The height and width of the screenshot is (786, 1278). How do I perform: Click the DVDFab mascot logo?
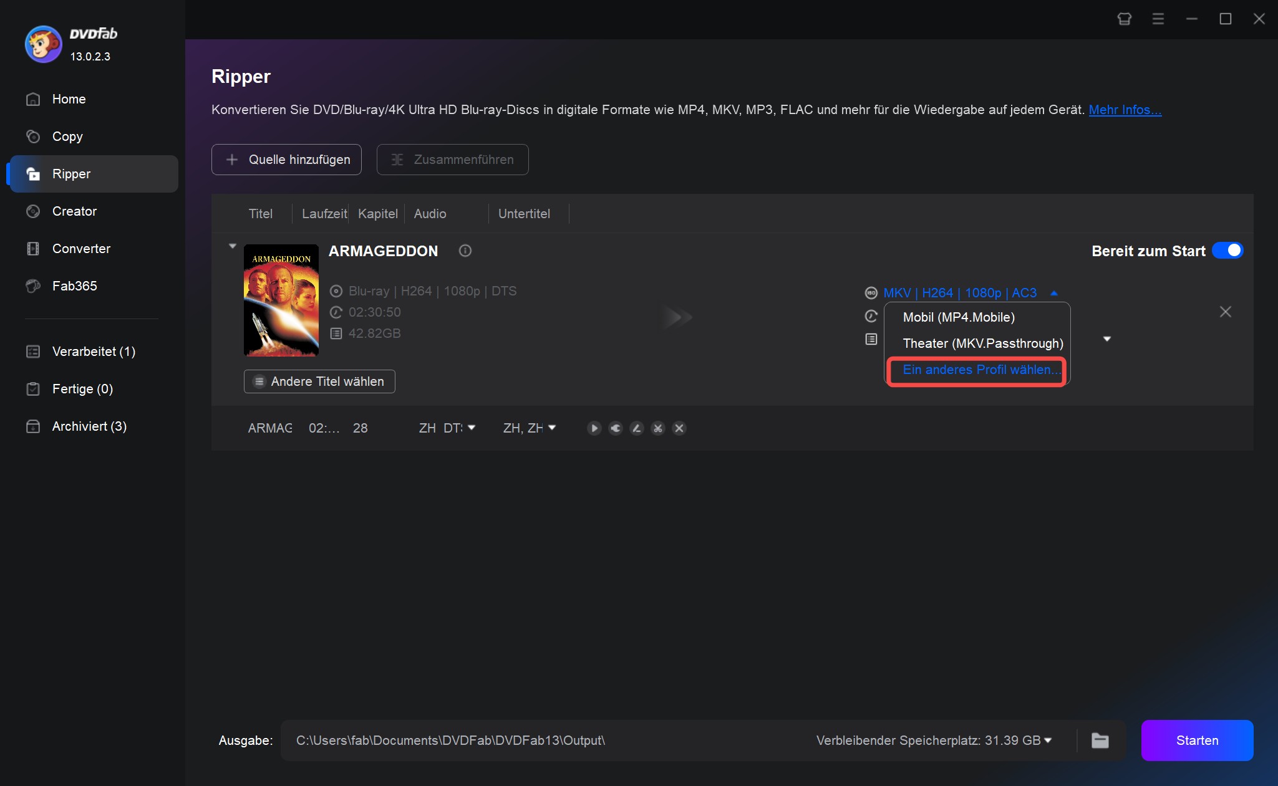[x=43, y=44]
